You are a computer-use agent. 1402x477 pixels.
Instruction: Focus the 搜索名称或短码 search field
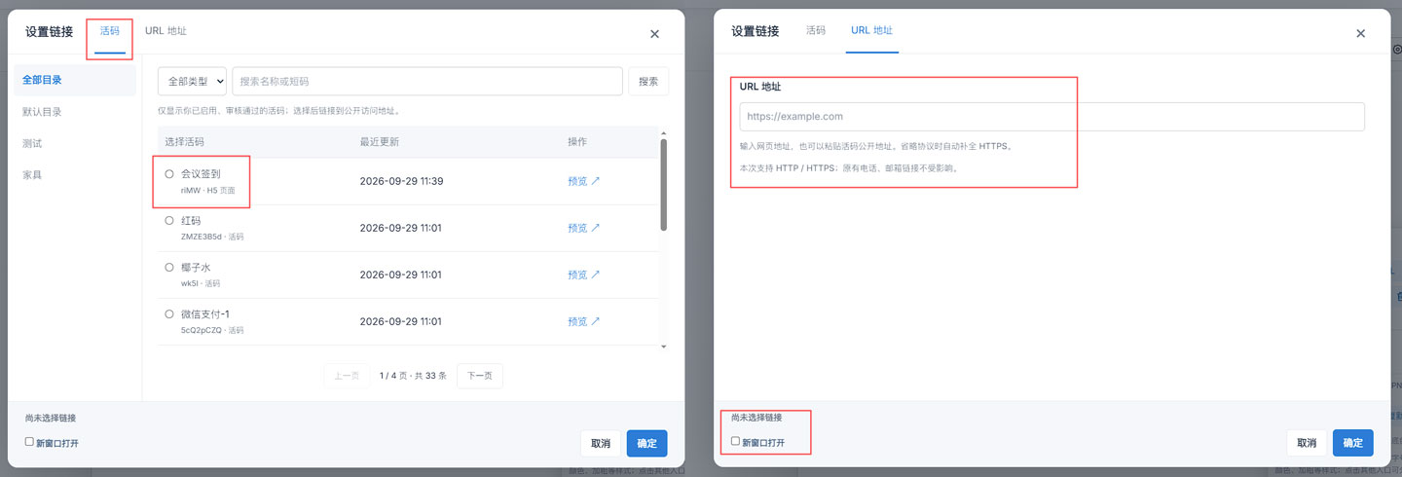click(427, 82)
